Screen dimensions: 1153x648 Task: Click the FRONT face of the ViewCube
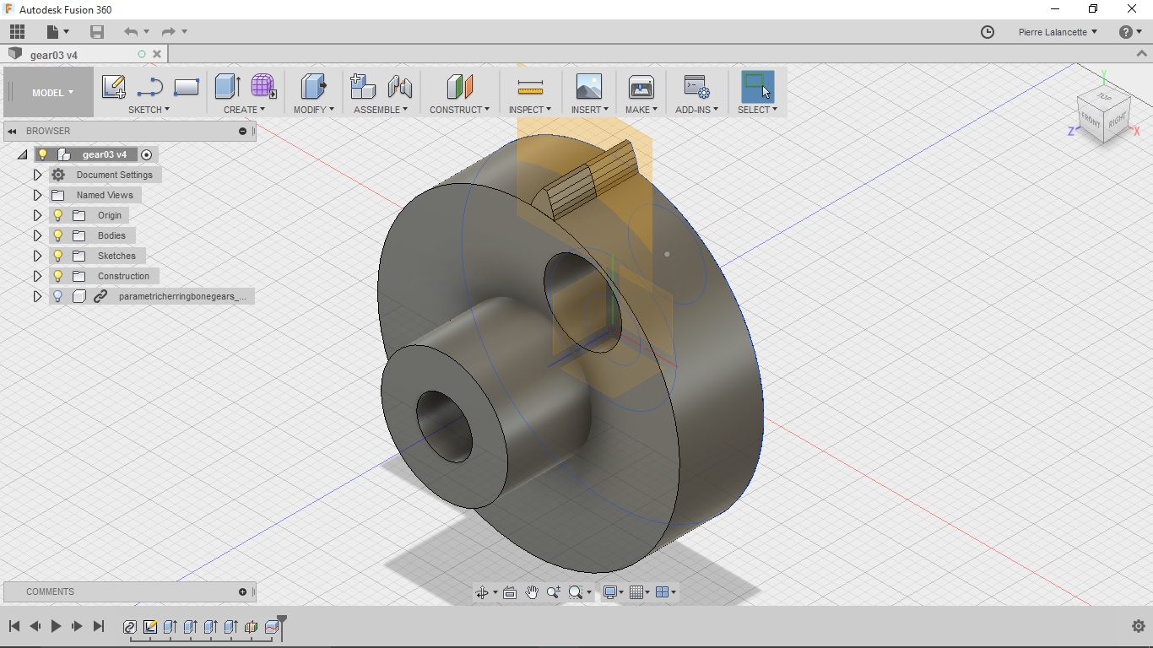tap(1091, 121)
